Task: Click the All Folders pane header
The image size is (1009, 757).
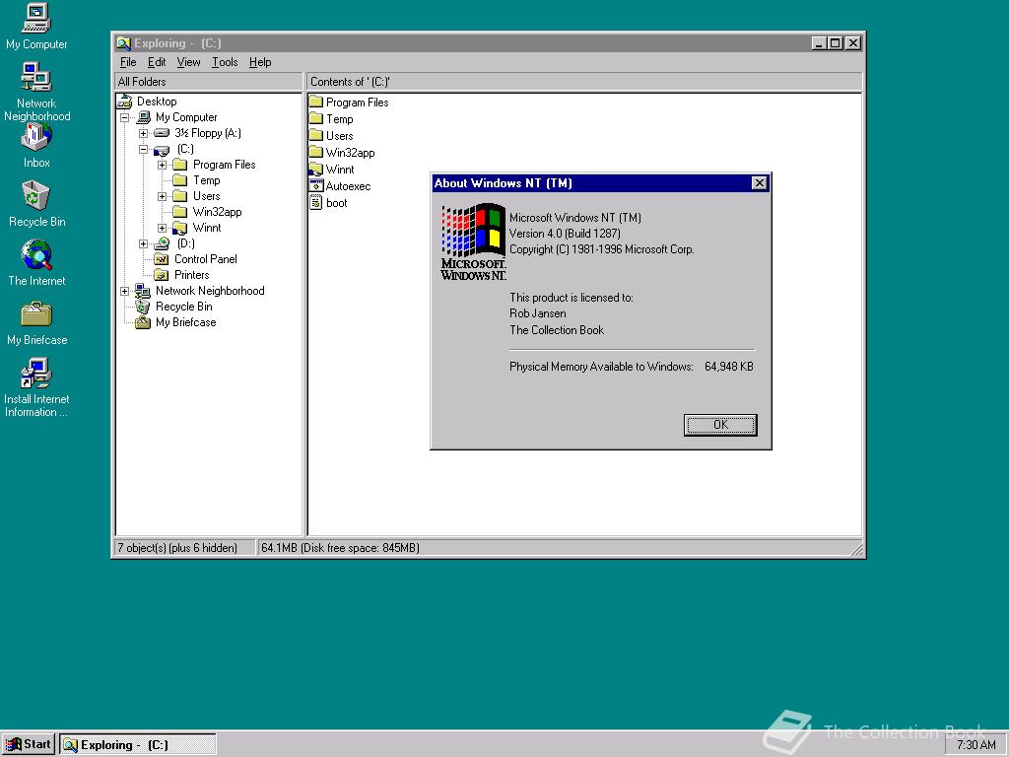Action: click(x=208, y=82)
